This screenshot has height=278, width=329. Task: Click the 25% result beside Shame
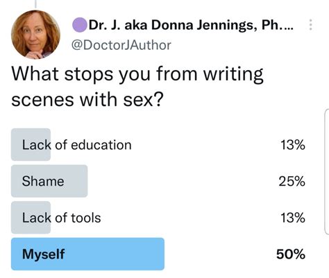tap(292, 181)
